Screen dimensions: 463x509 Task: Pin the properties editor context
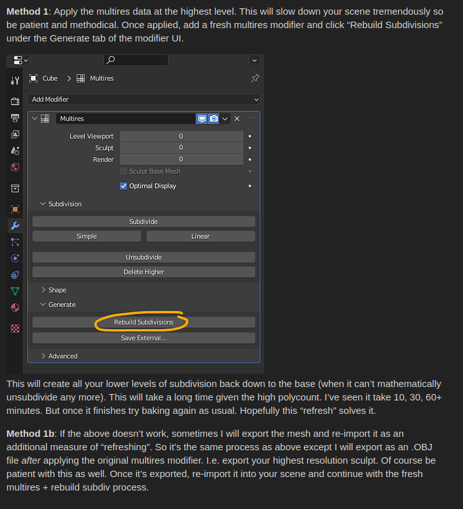255,78
